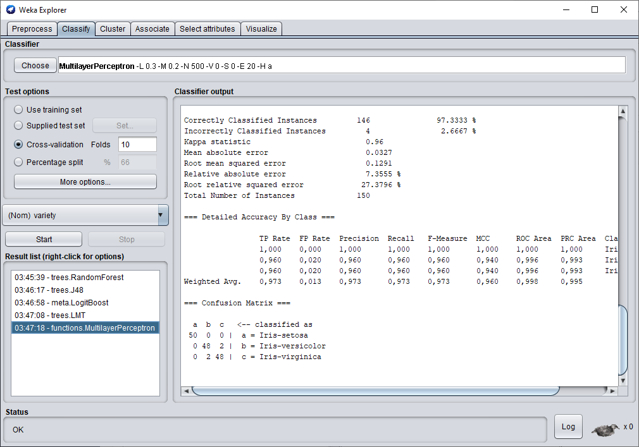Click the Folds input field
Viewport: 639px width, 447px height.
coord(137,145)
